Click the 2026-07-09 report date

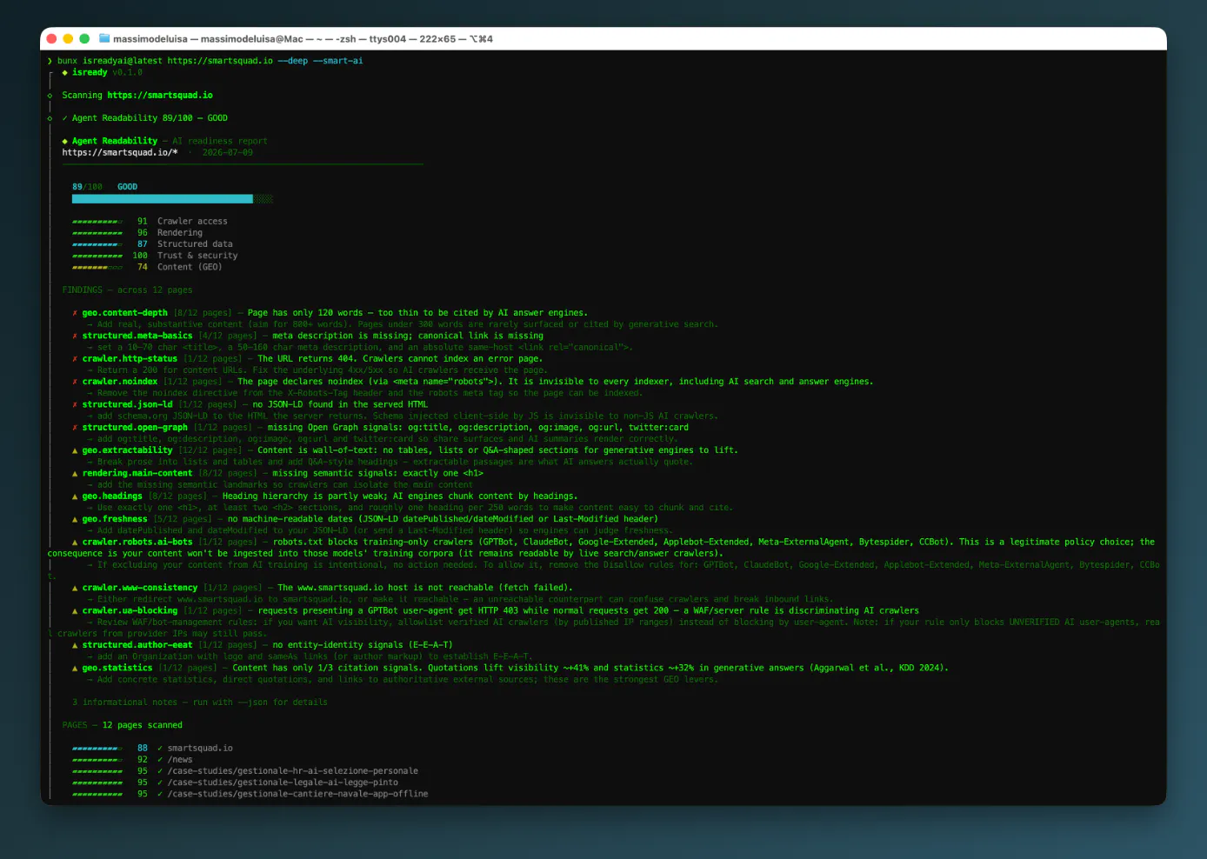point(228,153)
